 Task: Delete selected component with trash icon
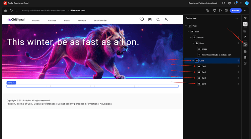coord(245,57)
